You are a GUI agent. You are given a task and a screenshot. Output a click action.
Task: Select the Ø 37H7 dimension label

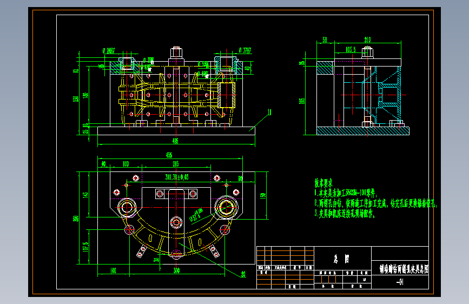pos(245,50)
